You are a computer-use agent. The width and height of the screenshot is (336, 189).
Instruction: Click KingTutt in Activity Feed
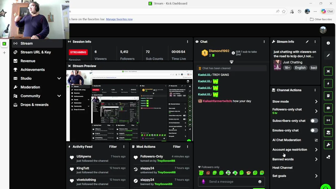pos(83,168)
